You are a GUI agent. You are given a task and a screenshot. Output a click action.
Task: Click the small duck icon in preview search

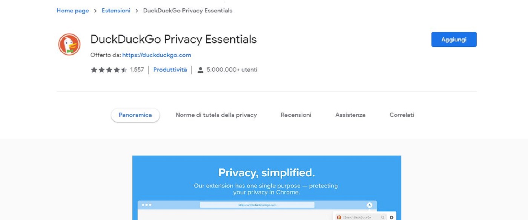339,217
